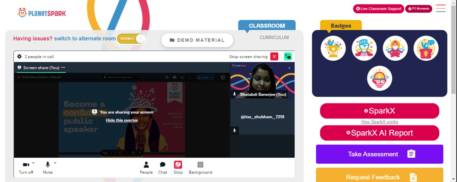Open call settings gear icon

pyautogui.click(x=19, y=57)
